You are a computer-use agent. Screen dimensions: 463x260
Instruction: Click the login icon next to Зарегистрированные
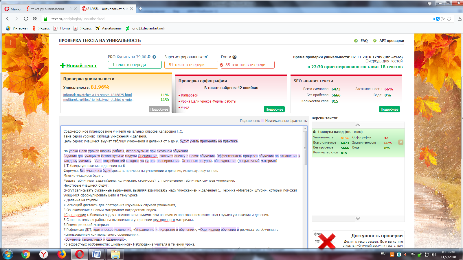click(x=206, y=57)
